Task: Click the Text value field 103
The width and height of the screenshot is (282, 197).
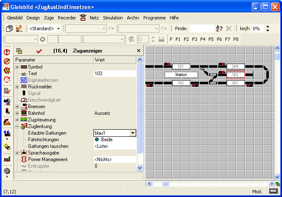Action: coord(115,74)
